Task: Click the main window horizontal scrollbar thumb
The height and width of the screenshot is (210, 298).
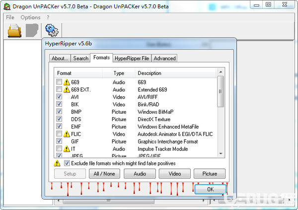Action: [x=108, y=201]
